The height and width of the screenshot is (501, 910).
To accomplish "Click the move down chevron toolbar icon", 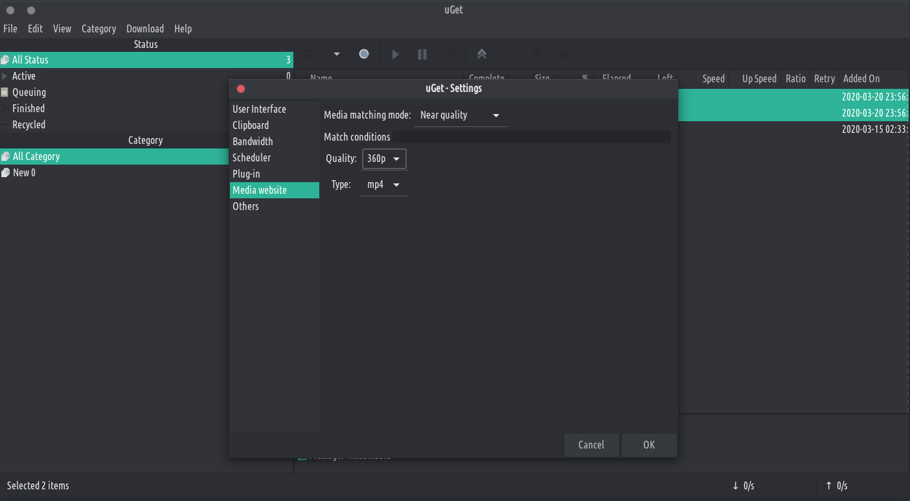I will coord(509,54).
